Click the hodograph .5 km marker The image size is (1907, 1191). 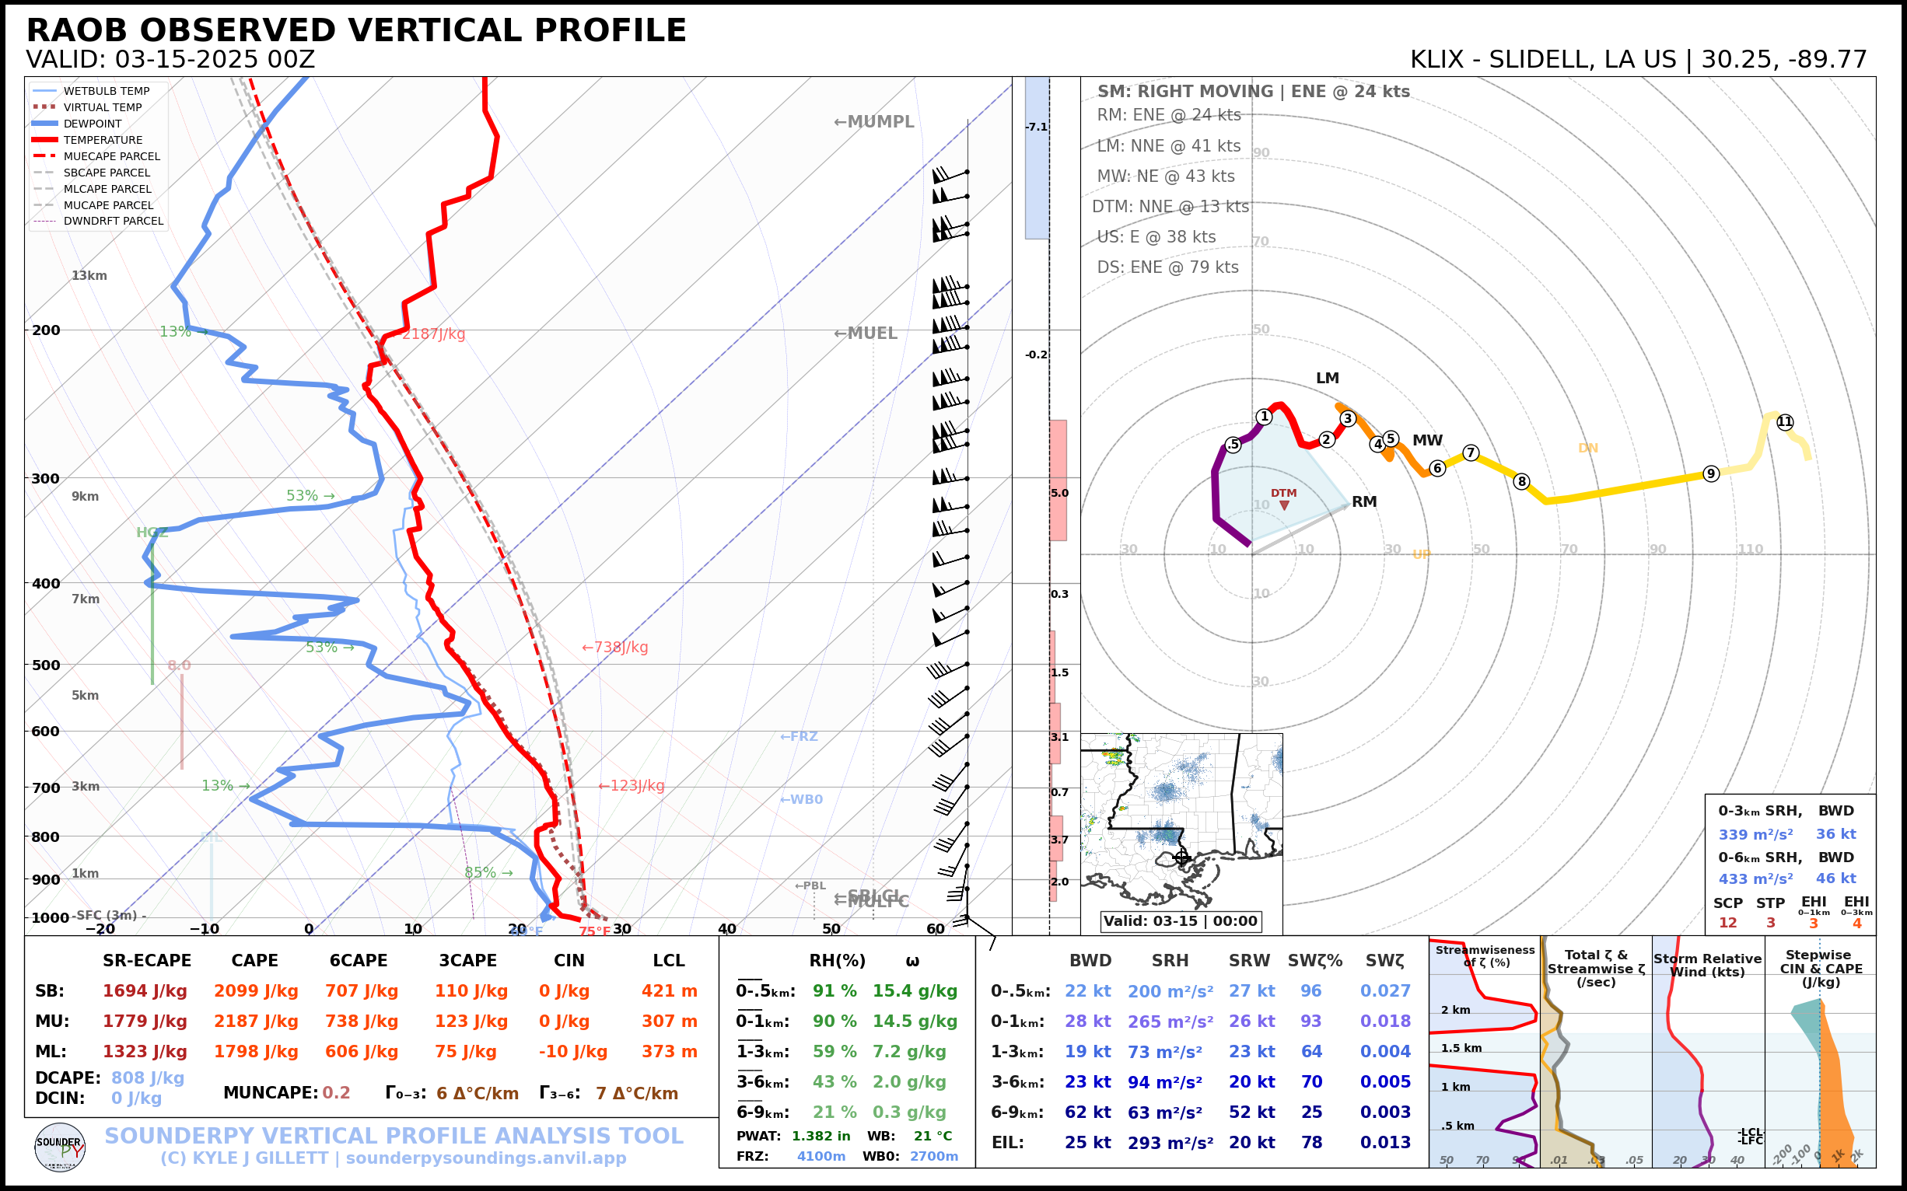(x=1233, y=445)
